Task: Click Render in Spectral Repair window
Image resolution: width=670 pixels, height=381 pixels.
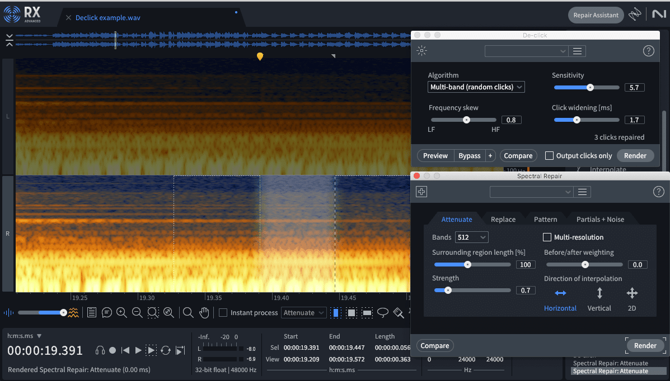Action: click(645, 346)
